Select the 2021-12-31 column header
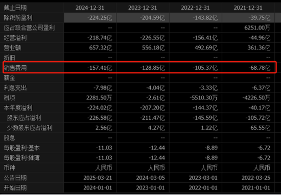Screen dimensions: 281x195 coord(248,8)
